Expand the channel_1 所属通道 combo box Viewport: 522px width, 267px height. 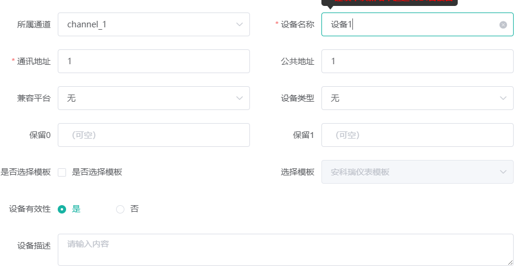pos(154,24)
